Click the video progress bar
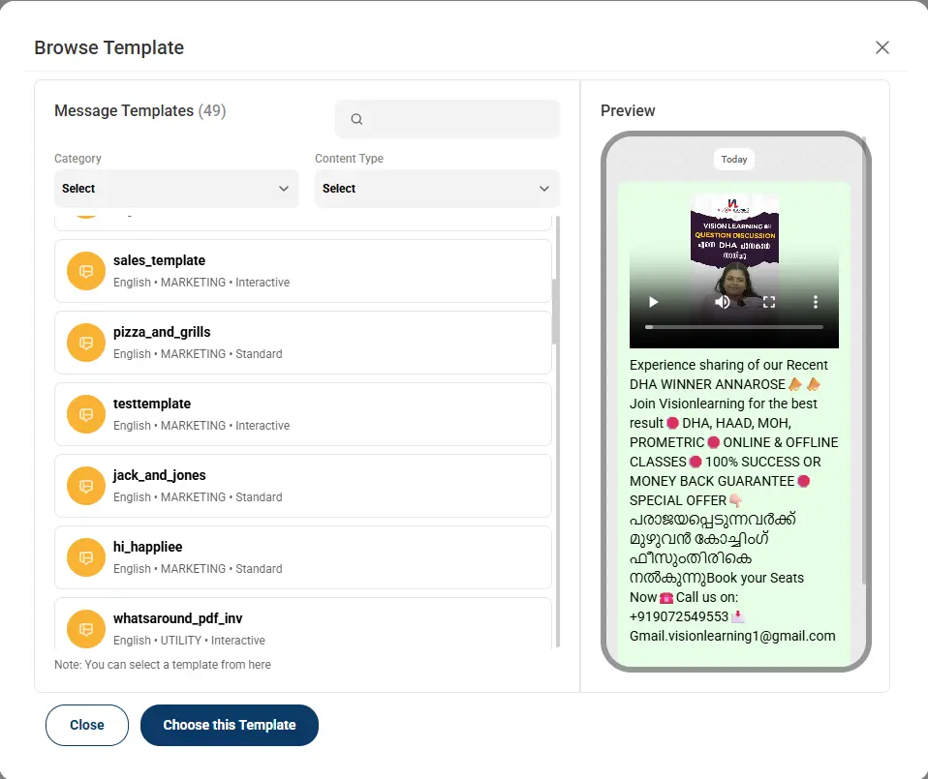Viewport: 928px width, 779px height. coord(734,327)
